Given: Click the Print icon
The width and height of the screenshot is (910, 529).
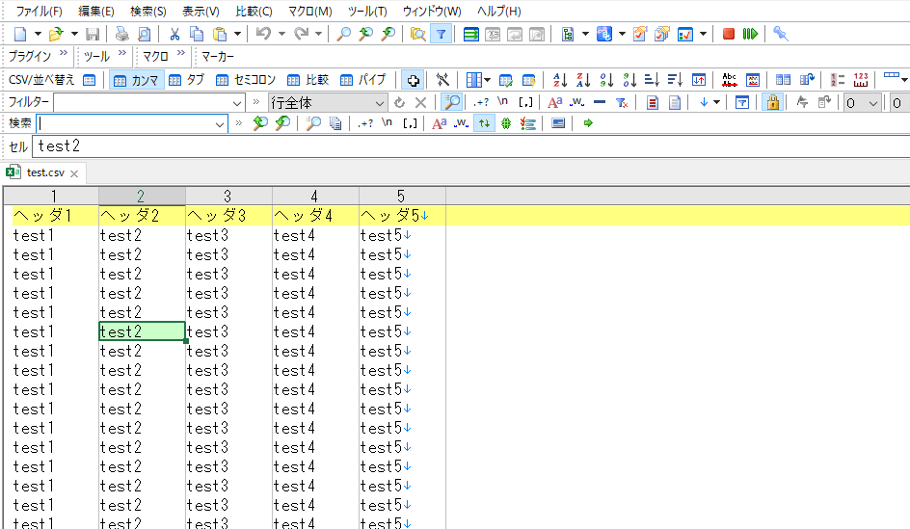Looking at the screenshot, I should (x=121, y=35).
